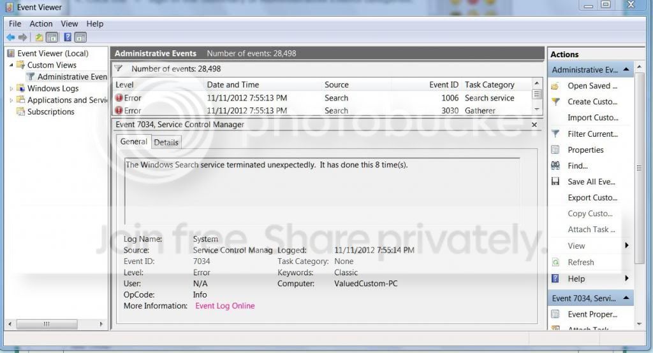Click the event list scrollbar up arrow
The width and height of the screenshot is (653, 353).
click(x=537, y=83)
